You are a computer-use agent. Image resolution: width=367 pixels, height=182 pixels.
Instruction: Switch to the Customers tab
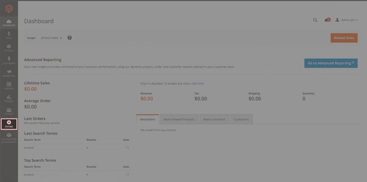[241, 119]
